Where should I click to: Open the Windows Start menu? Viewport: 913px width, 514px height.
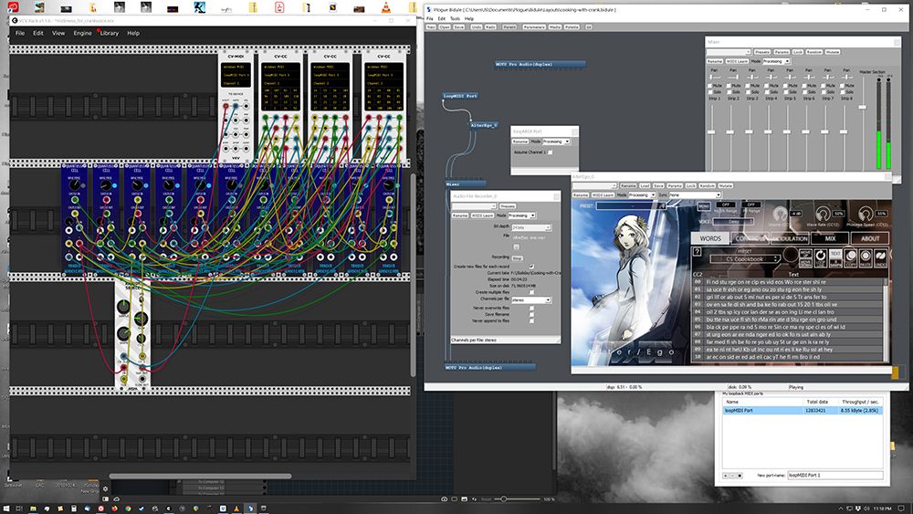click(x=5, y=509)
